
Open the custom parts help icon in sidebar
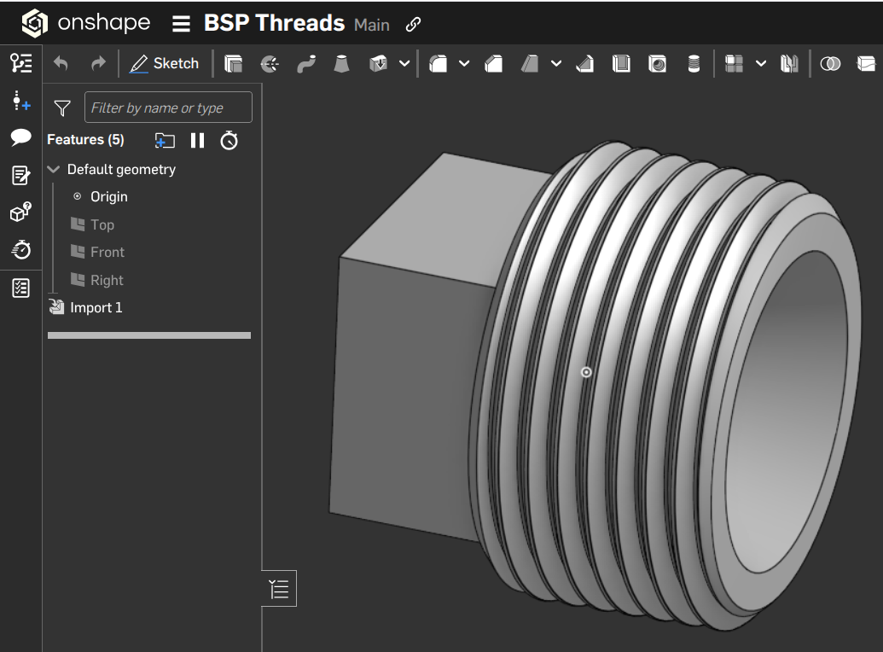(20, 212)
